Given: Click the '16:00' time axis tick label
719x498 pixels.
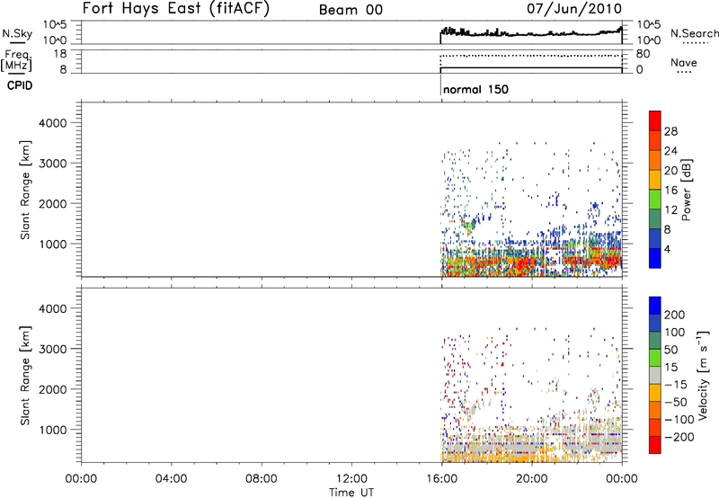Looking at the screenshot, I should click(441, 479).
